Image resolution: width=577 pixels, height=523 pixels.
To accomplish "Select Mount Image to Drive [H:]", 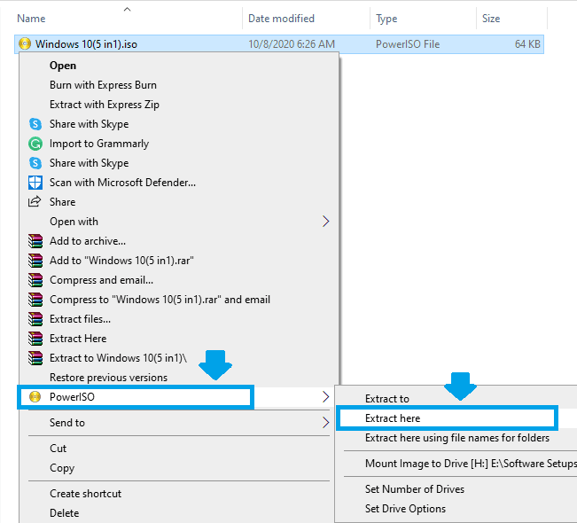I will tap(471, 464).
